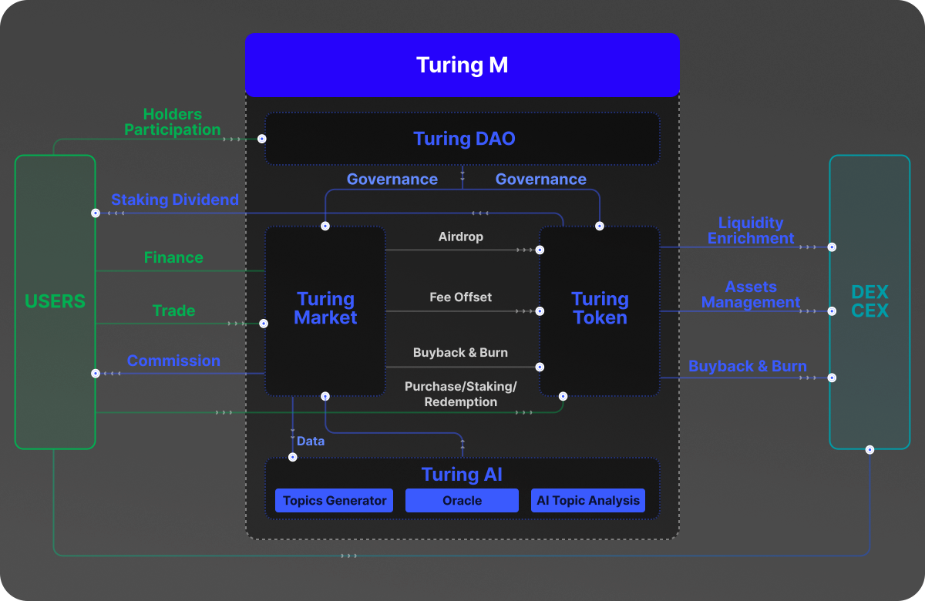The width and height of the screenshot is (925, 601).
Task: Click the connector dot above Turing Market
Action: 325,226
